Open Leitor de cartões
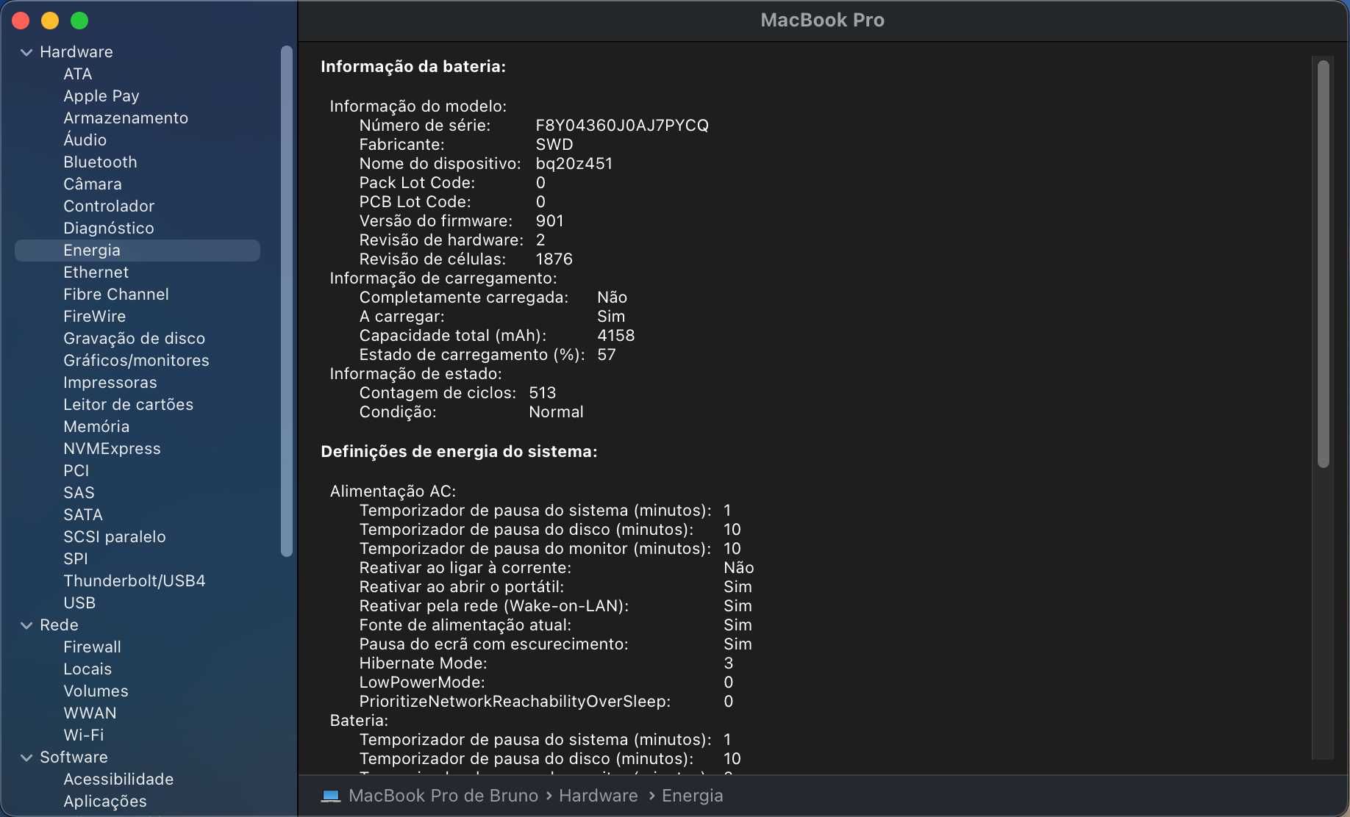 pos(129,405)
